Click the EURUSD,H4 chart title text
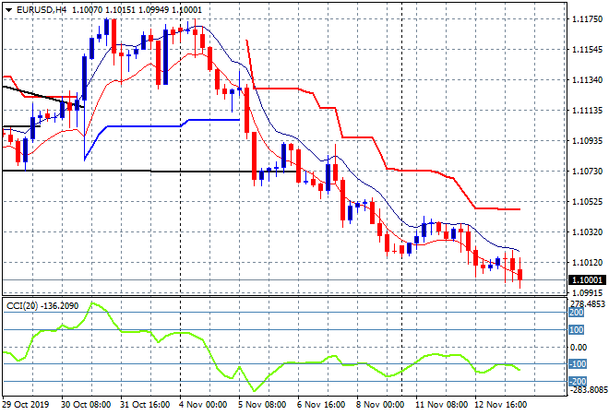The height and width of the screenshot is (415, 609). [x=42, y=10]
